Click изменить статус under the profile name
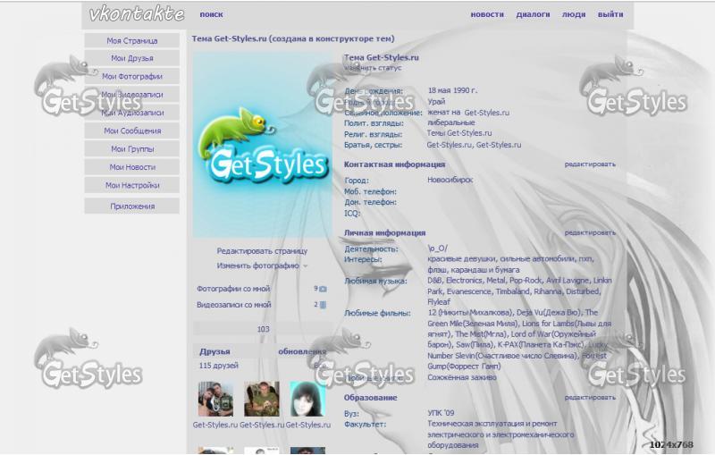The width and height of the screenshot is (715, 455). click(373, 68)
